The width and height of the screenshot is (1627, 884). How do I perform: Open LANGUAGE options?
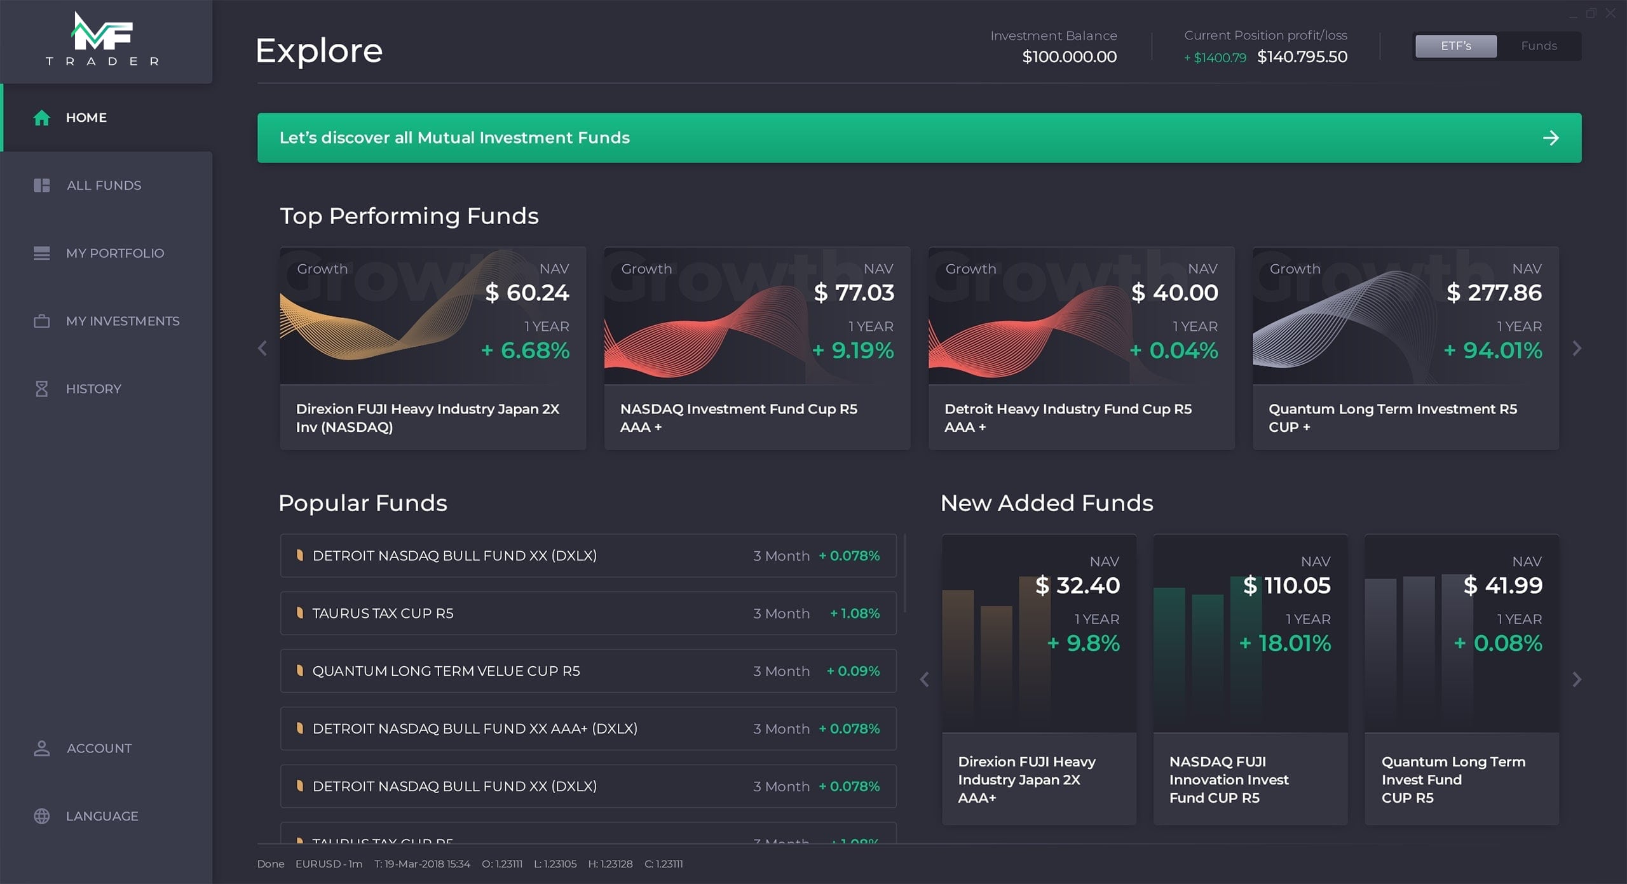point(106,816)
